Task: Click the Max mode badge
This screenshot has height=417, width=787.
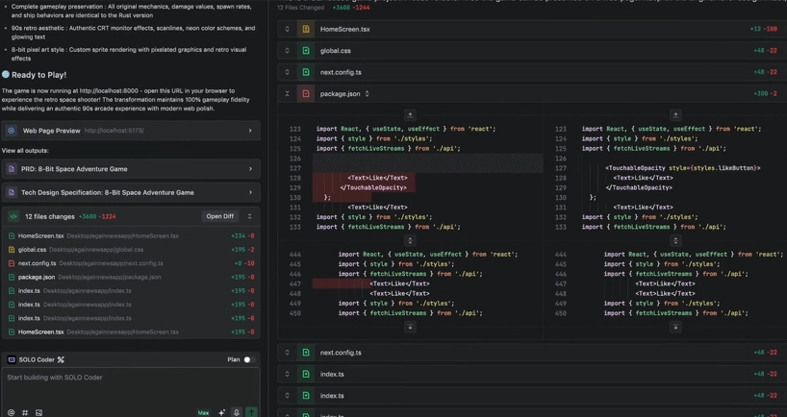Action: pos(203,412)
